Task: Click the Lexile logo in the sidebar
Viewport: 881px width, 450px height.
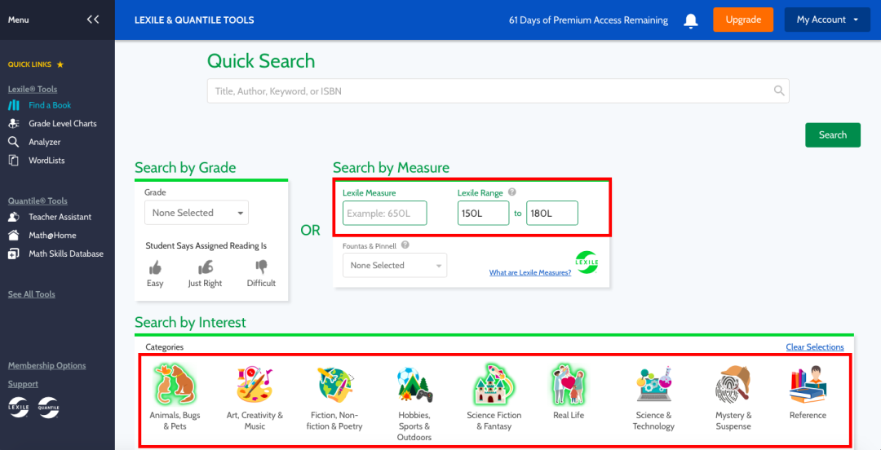Action: click(18, 408)
